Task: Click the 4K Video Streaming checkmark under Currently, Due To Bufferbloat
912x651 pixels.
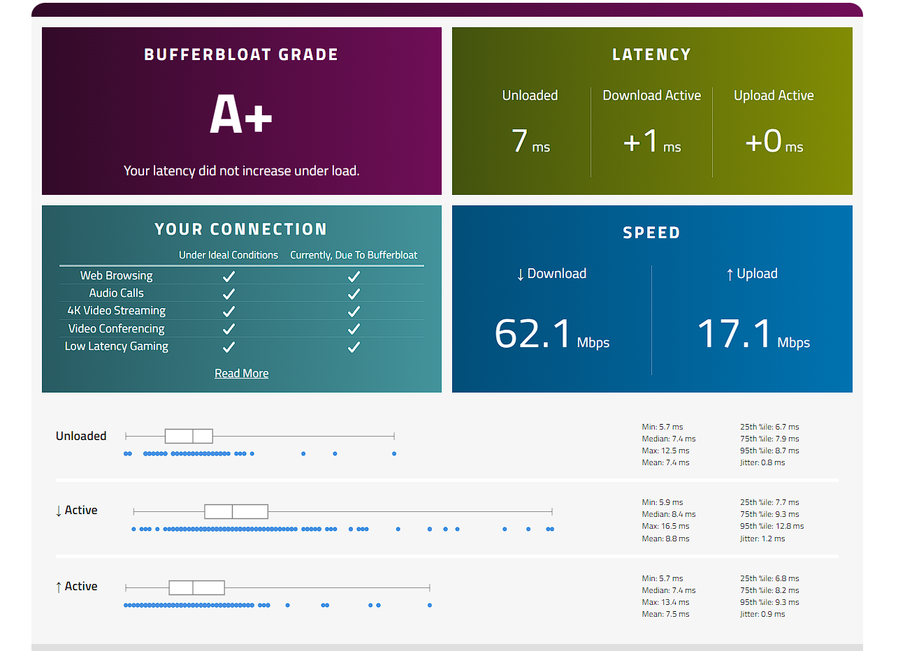Action: click(354, 312)
